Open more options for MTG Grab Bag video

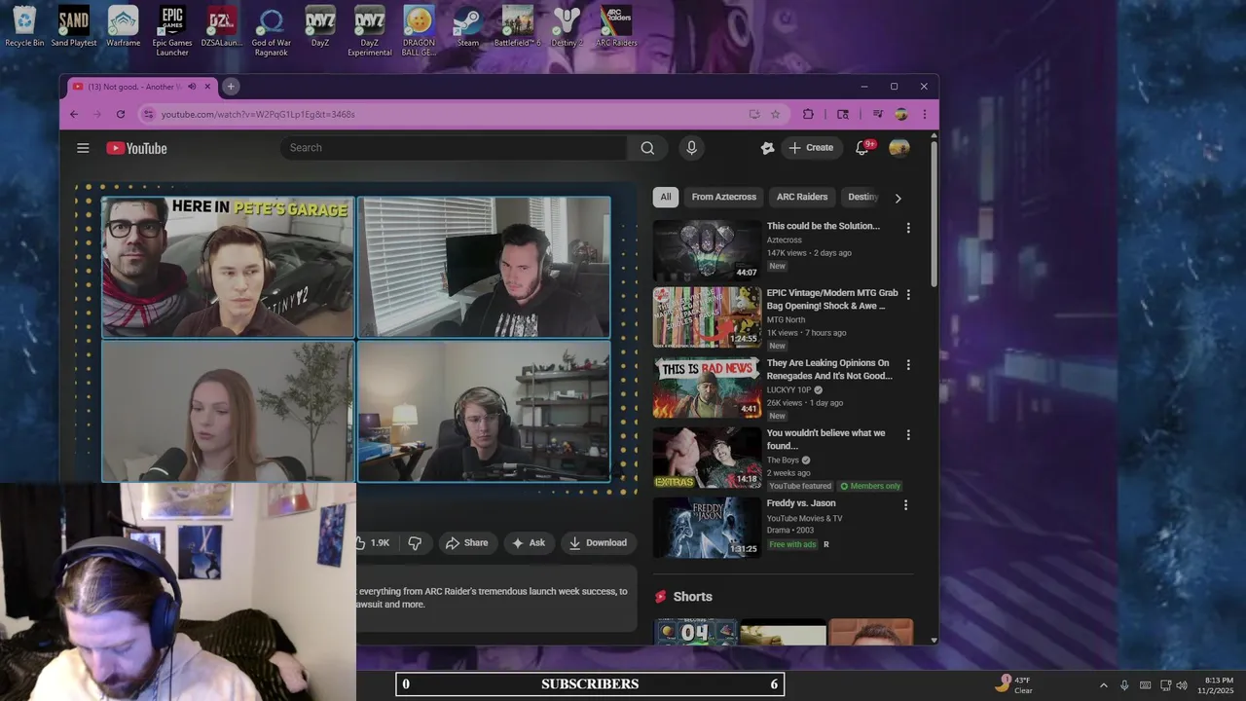908,294
